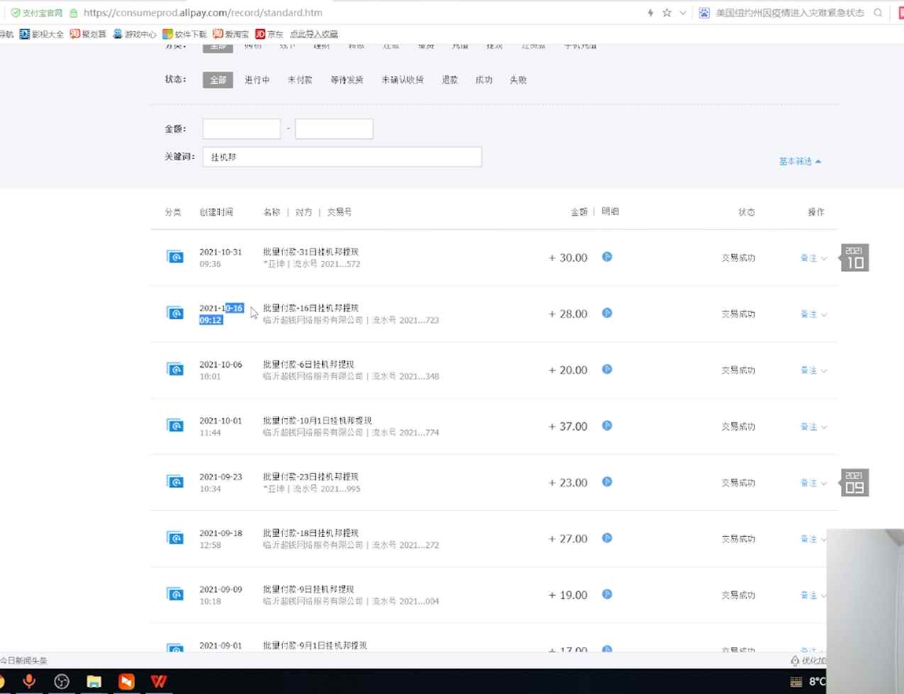Click the lightning speed-mode icon in the address bar
The width and height of the screenshot is (904, 694).
(650, 13)
